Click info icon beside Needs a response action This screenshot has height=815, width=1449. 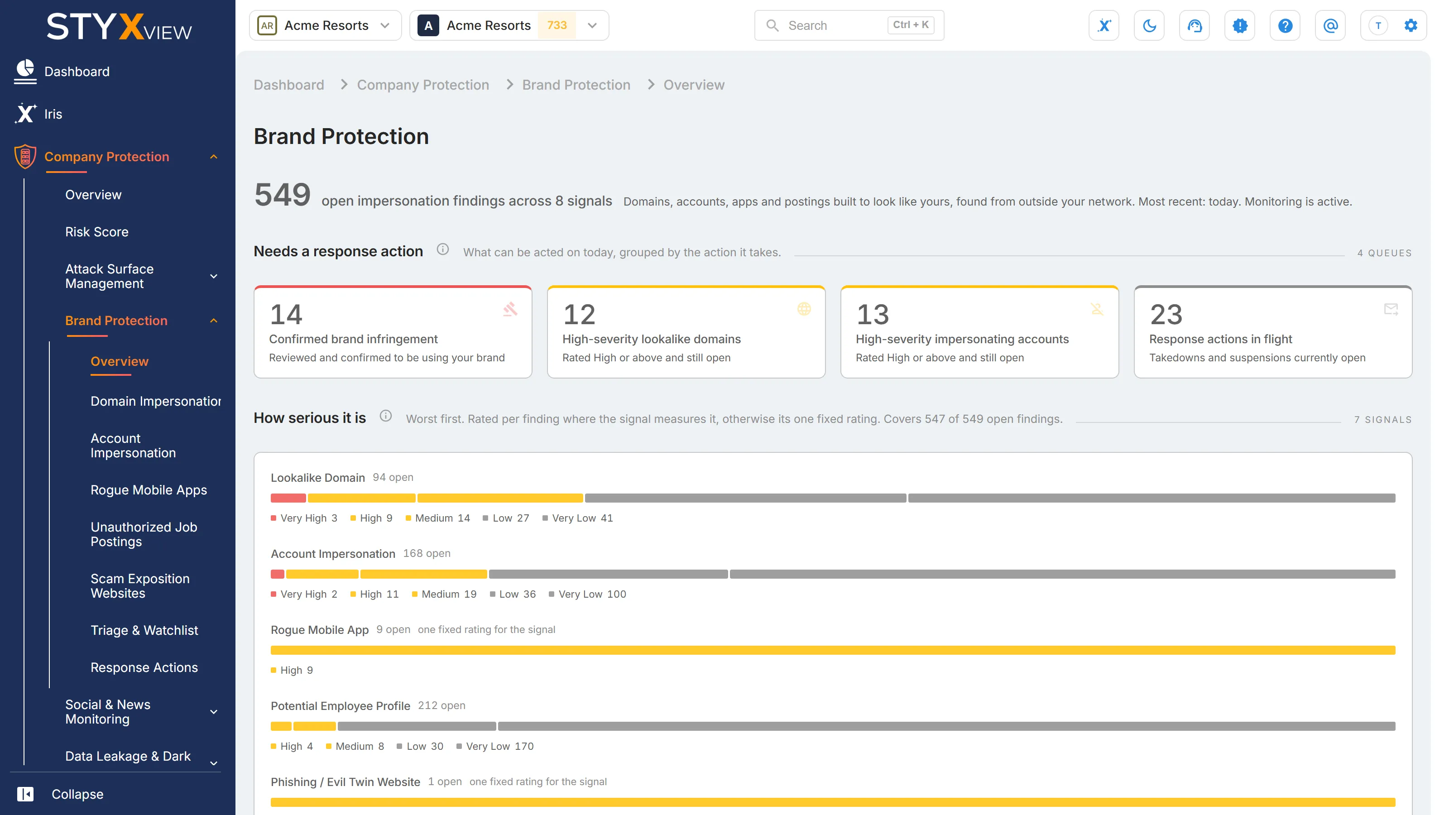443,249
